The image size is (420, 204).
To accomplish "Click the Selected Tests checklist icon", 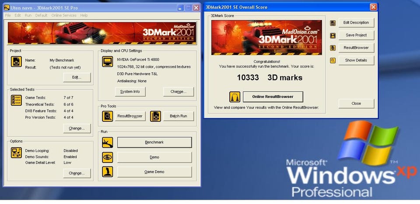I will click(x=16, y=100).
